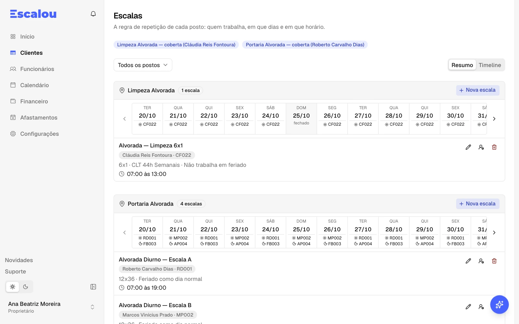The width and height of the screenshot is (519, 324).
Task: Switch to the Timeline view
Action: (490, 65)
